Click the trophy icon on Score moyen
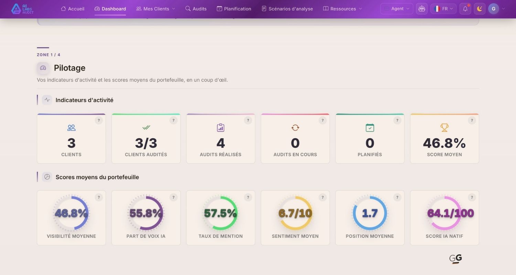 click(x=444, y=128)
